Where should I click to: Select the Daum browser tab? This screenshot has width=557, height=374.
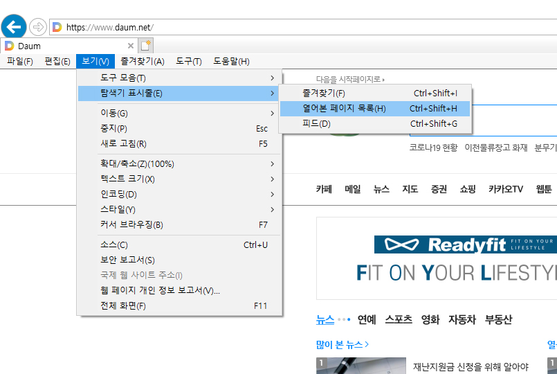69,46
